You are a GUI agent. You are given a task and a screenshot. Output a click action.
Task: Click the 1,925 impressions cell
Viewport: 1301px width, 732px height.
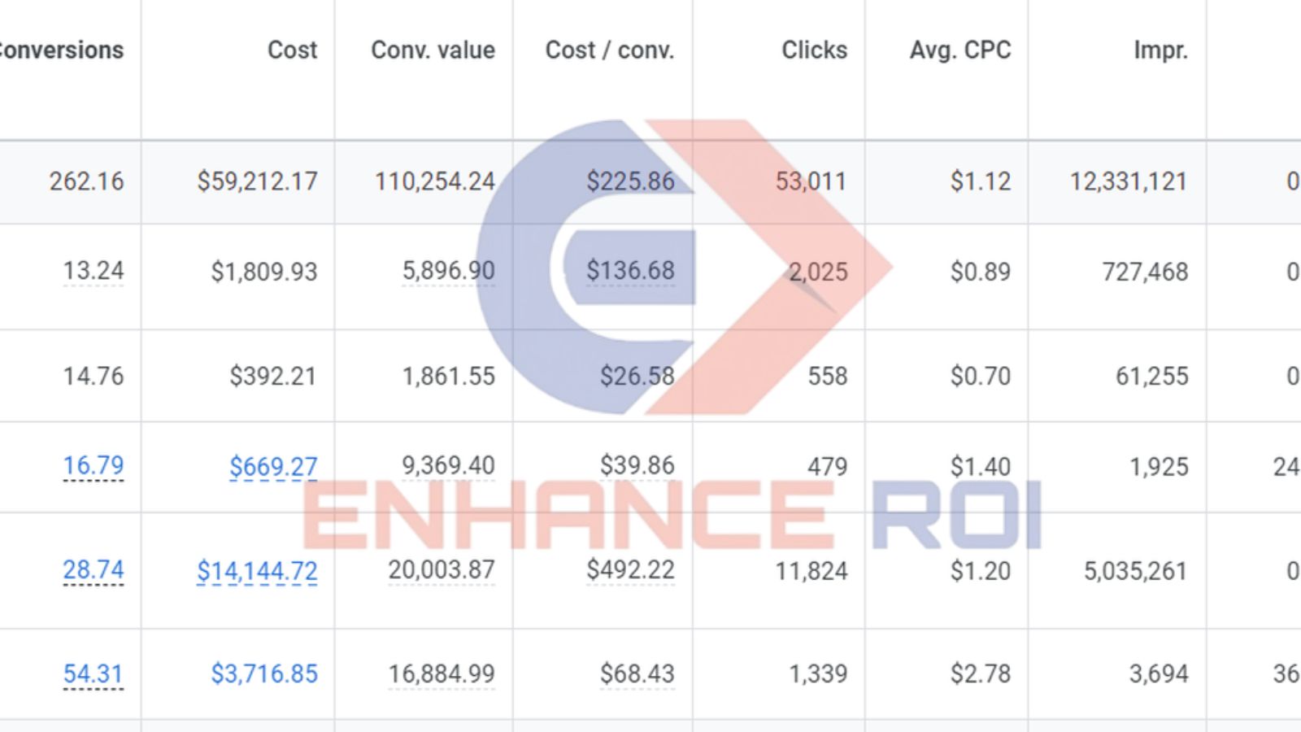(x=1159, y=467)
